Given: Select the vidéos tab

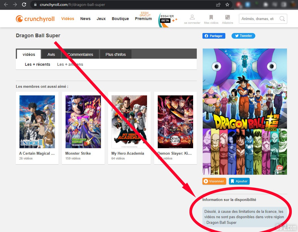Looking at the screenshot, I should [x=29, y=54].
